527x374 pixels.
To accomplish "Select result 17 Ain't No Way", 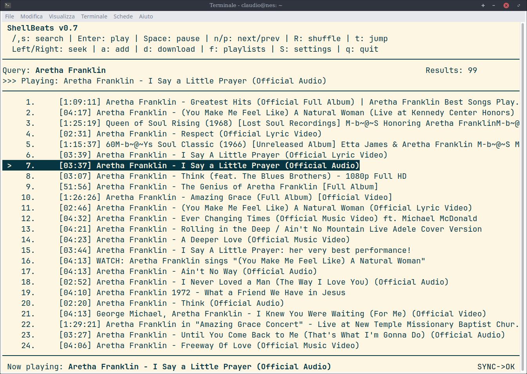I will 261,272.
